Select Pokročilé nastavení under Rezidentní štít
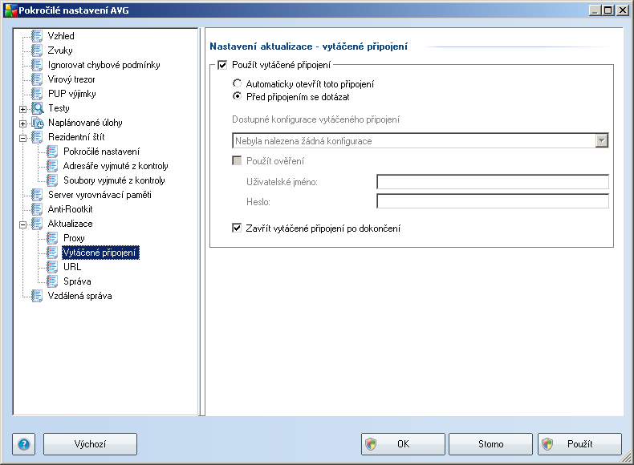 coord(101,152)
